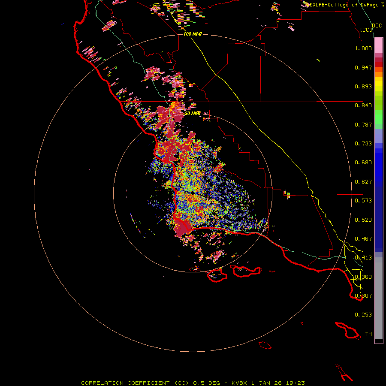Pick the 0.680 legend value
386x386 pixels.
(363, 163)
